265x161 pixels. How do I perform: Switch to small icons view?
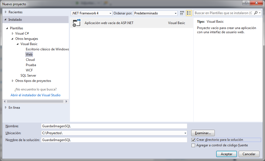pos(182,13)
